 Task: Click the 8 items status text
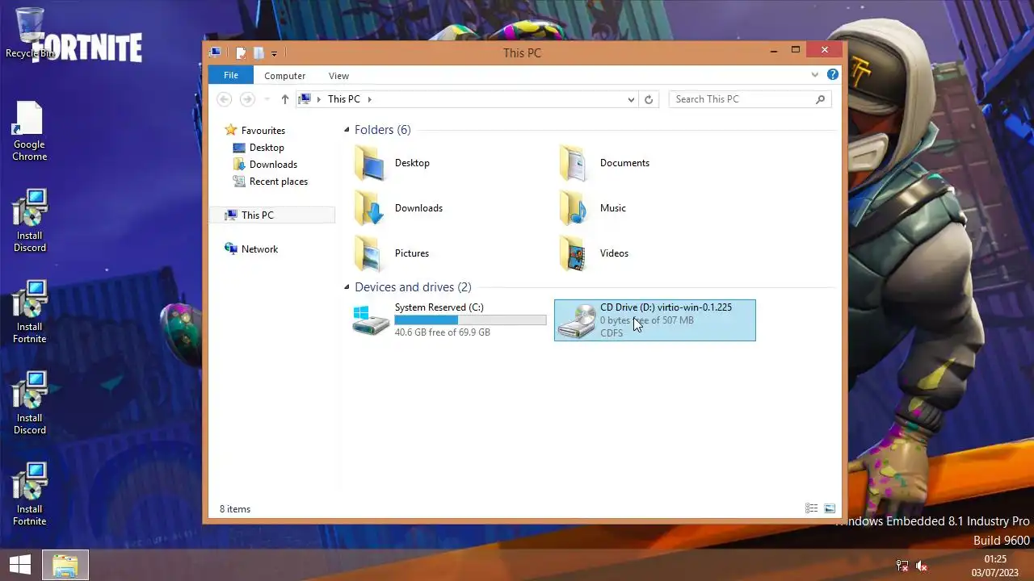(x=235, y=509)
